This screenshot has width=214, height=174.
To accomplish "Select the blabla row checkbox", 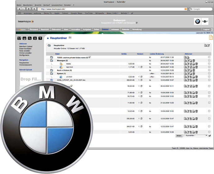I will (209, 64).
